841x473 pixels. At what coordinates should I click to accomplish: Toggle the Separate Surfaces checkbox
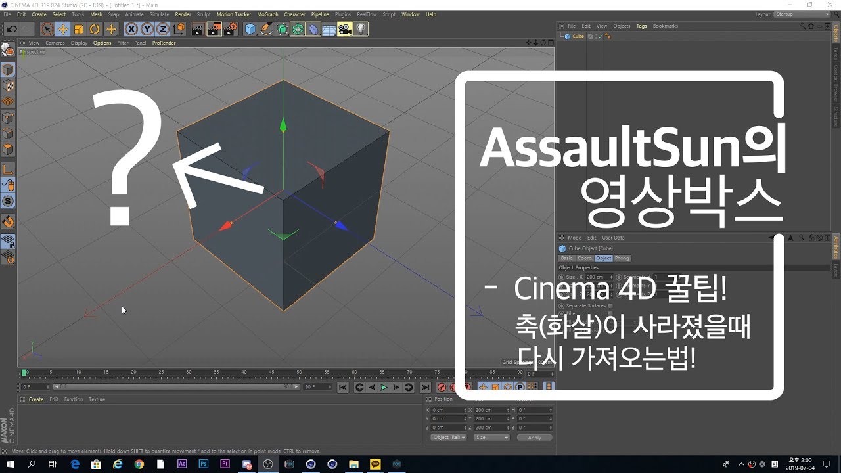pyautogui.click(x=610, y=305)
